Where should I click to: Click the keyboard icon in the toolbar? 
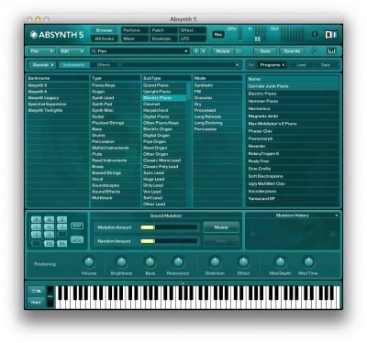click(331, 51)
